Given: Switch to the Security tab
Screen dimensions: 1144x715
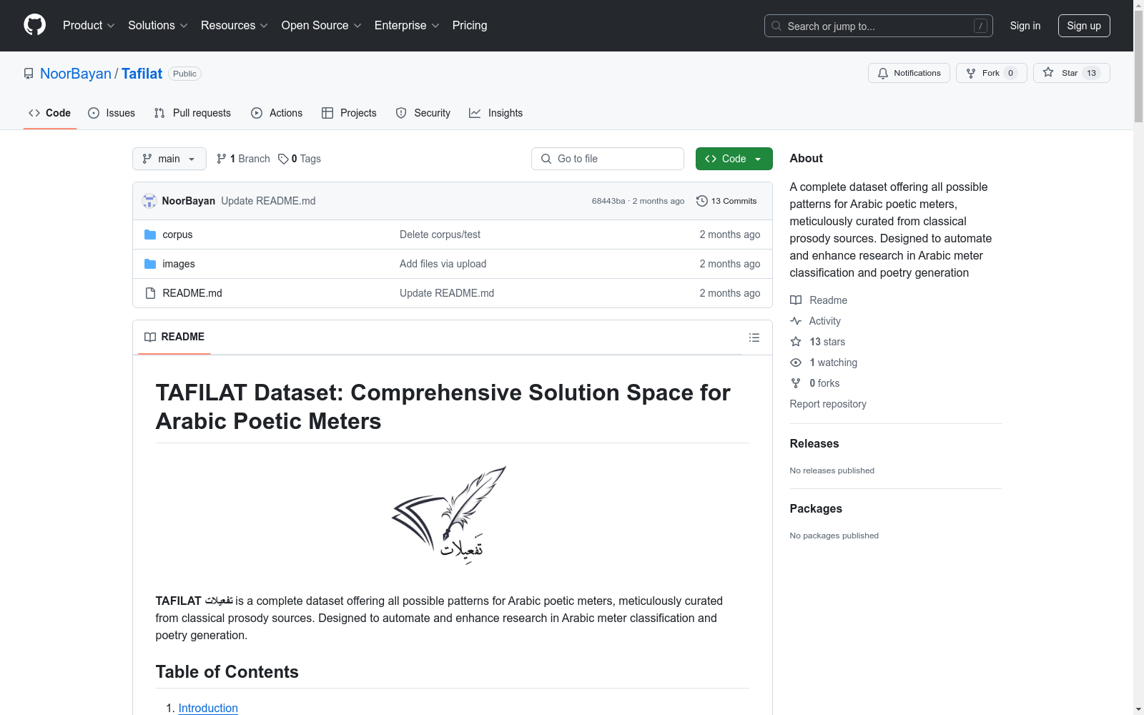Looking at the screenshot, I should (423, 113).
